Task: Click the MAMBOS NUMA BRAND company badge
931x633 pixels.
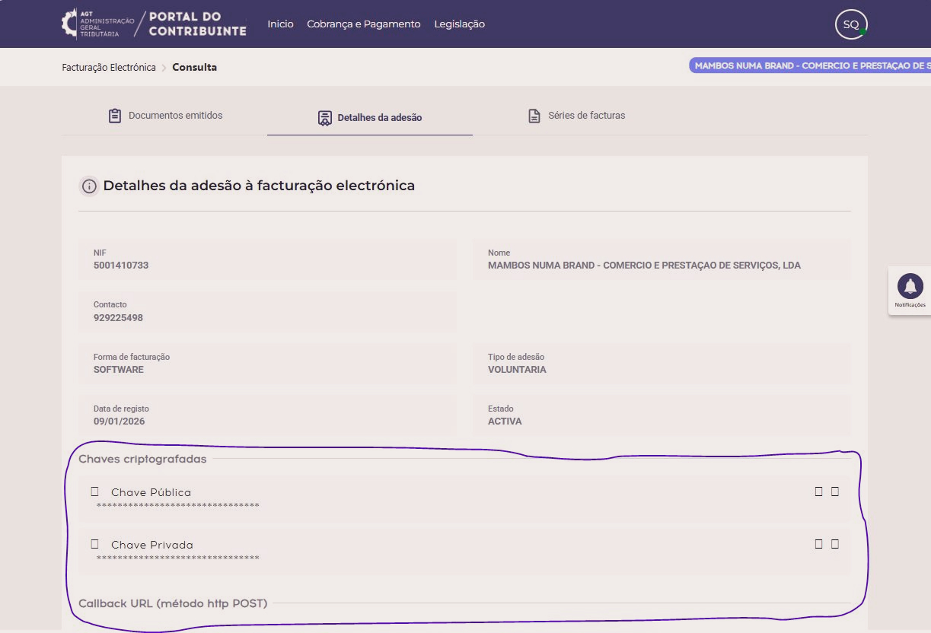Action: click(811, 66)
